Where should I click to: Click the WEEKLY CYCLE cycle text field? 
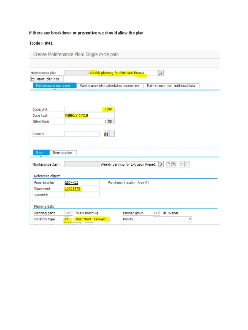click(x=89, y=116)
